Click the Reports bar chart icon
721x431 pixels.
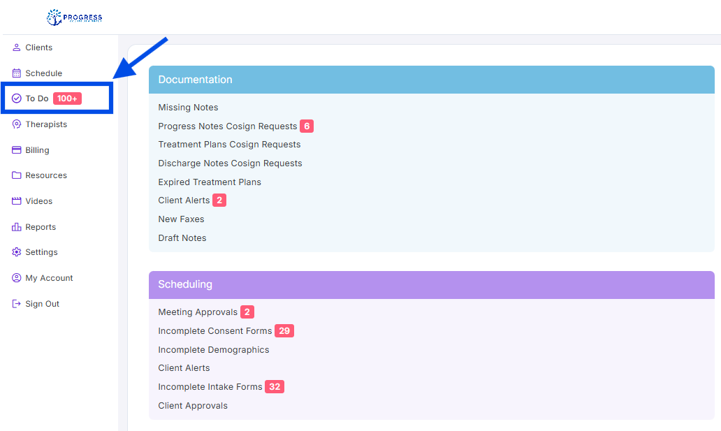pos(17,227)
